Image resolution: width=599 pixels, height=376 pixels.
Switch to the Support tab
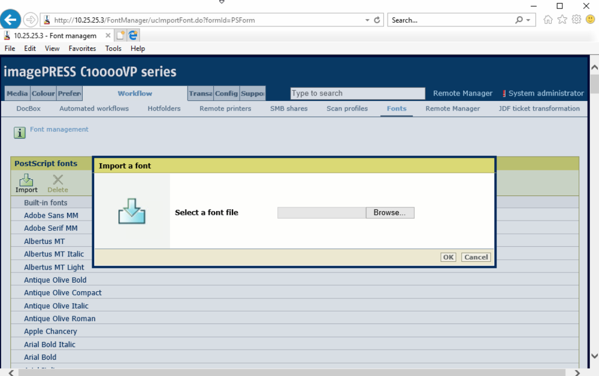tap(253, 93)
